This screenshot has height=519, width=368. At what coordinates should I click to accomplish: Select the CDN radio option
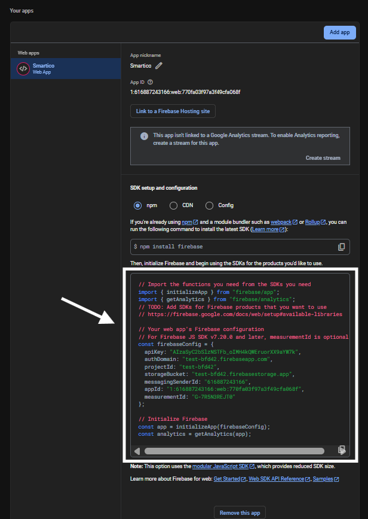173,205
